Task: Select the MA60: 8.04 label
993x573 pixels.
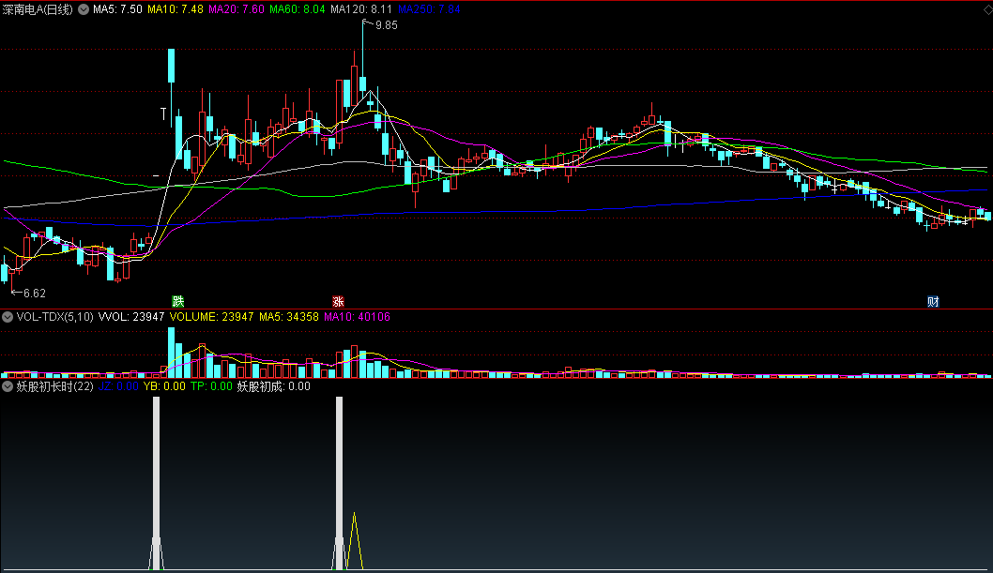Action: coord(297,9)
